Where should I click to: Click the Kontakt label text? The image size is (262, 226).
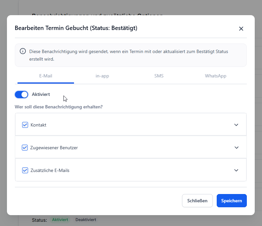pyautogui.click(x=38, y=125)
